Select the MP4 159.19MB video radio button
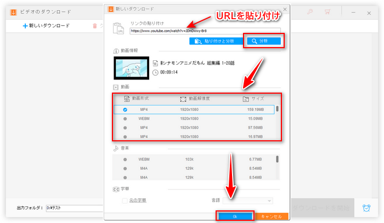The image size is (384, 223). click(125, 110)
